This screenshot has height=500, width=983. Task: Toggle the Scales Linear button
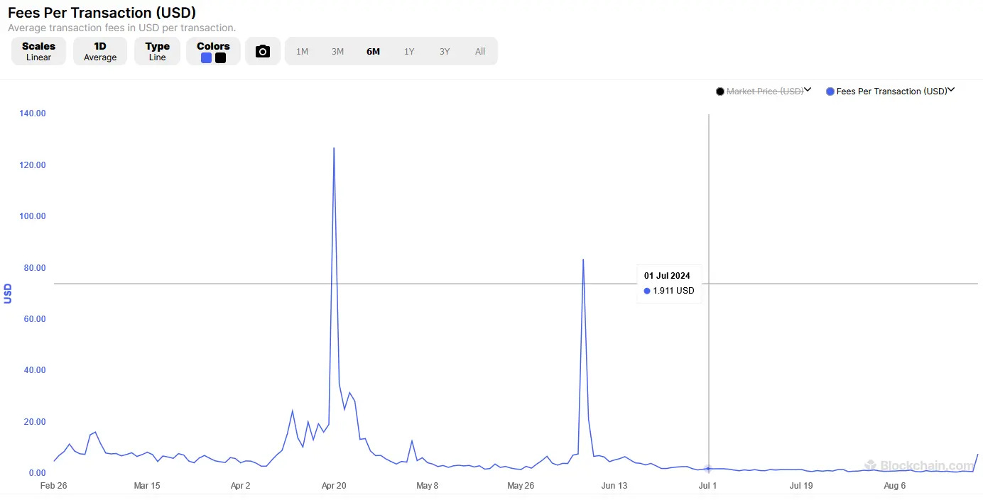tap(38, 51)
